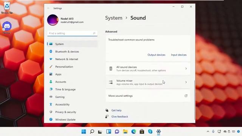Troubleshoot Input devices

(179, 55)
